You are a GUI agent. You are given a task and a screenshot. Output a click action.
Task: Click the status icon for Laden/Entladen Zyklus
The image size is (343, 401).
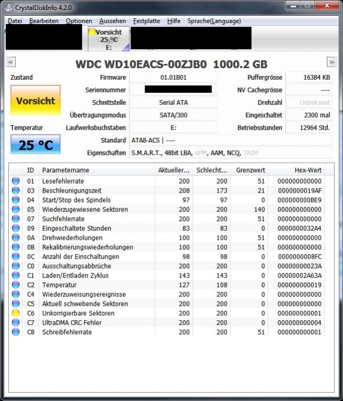tap(16, 276)
